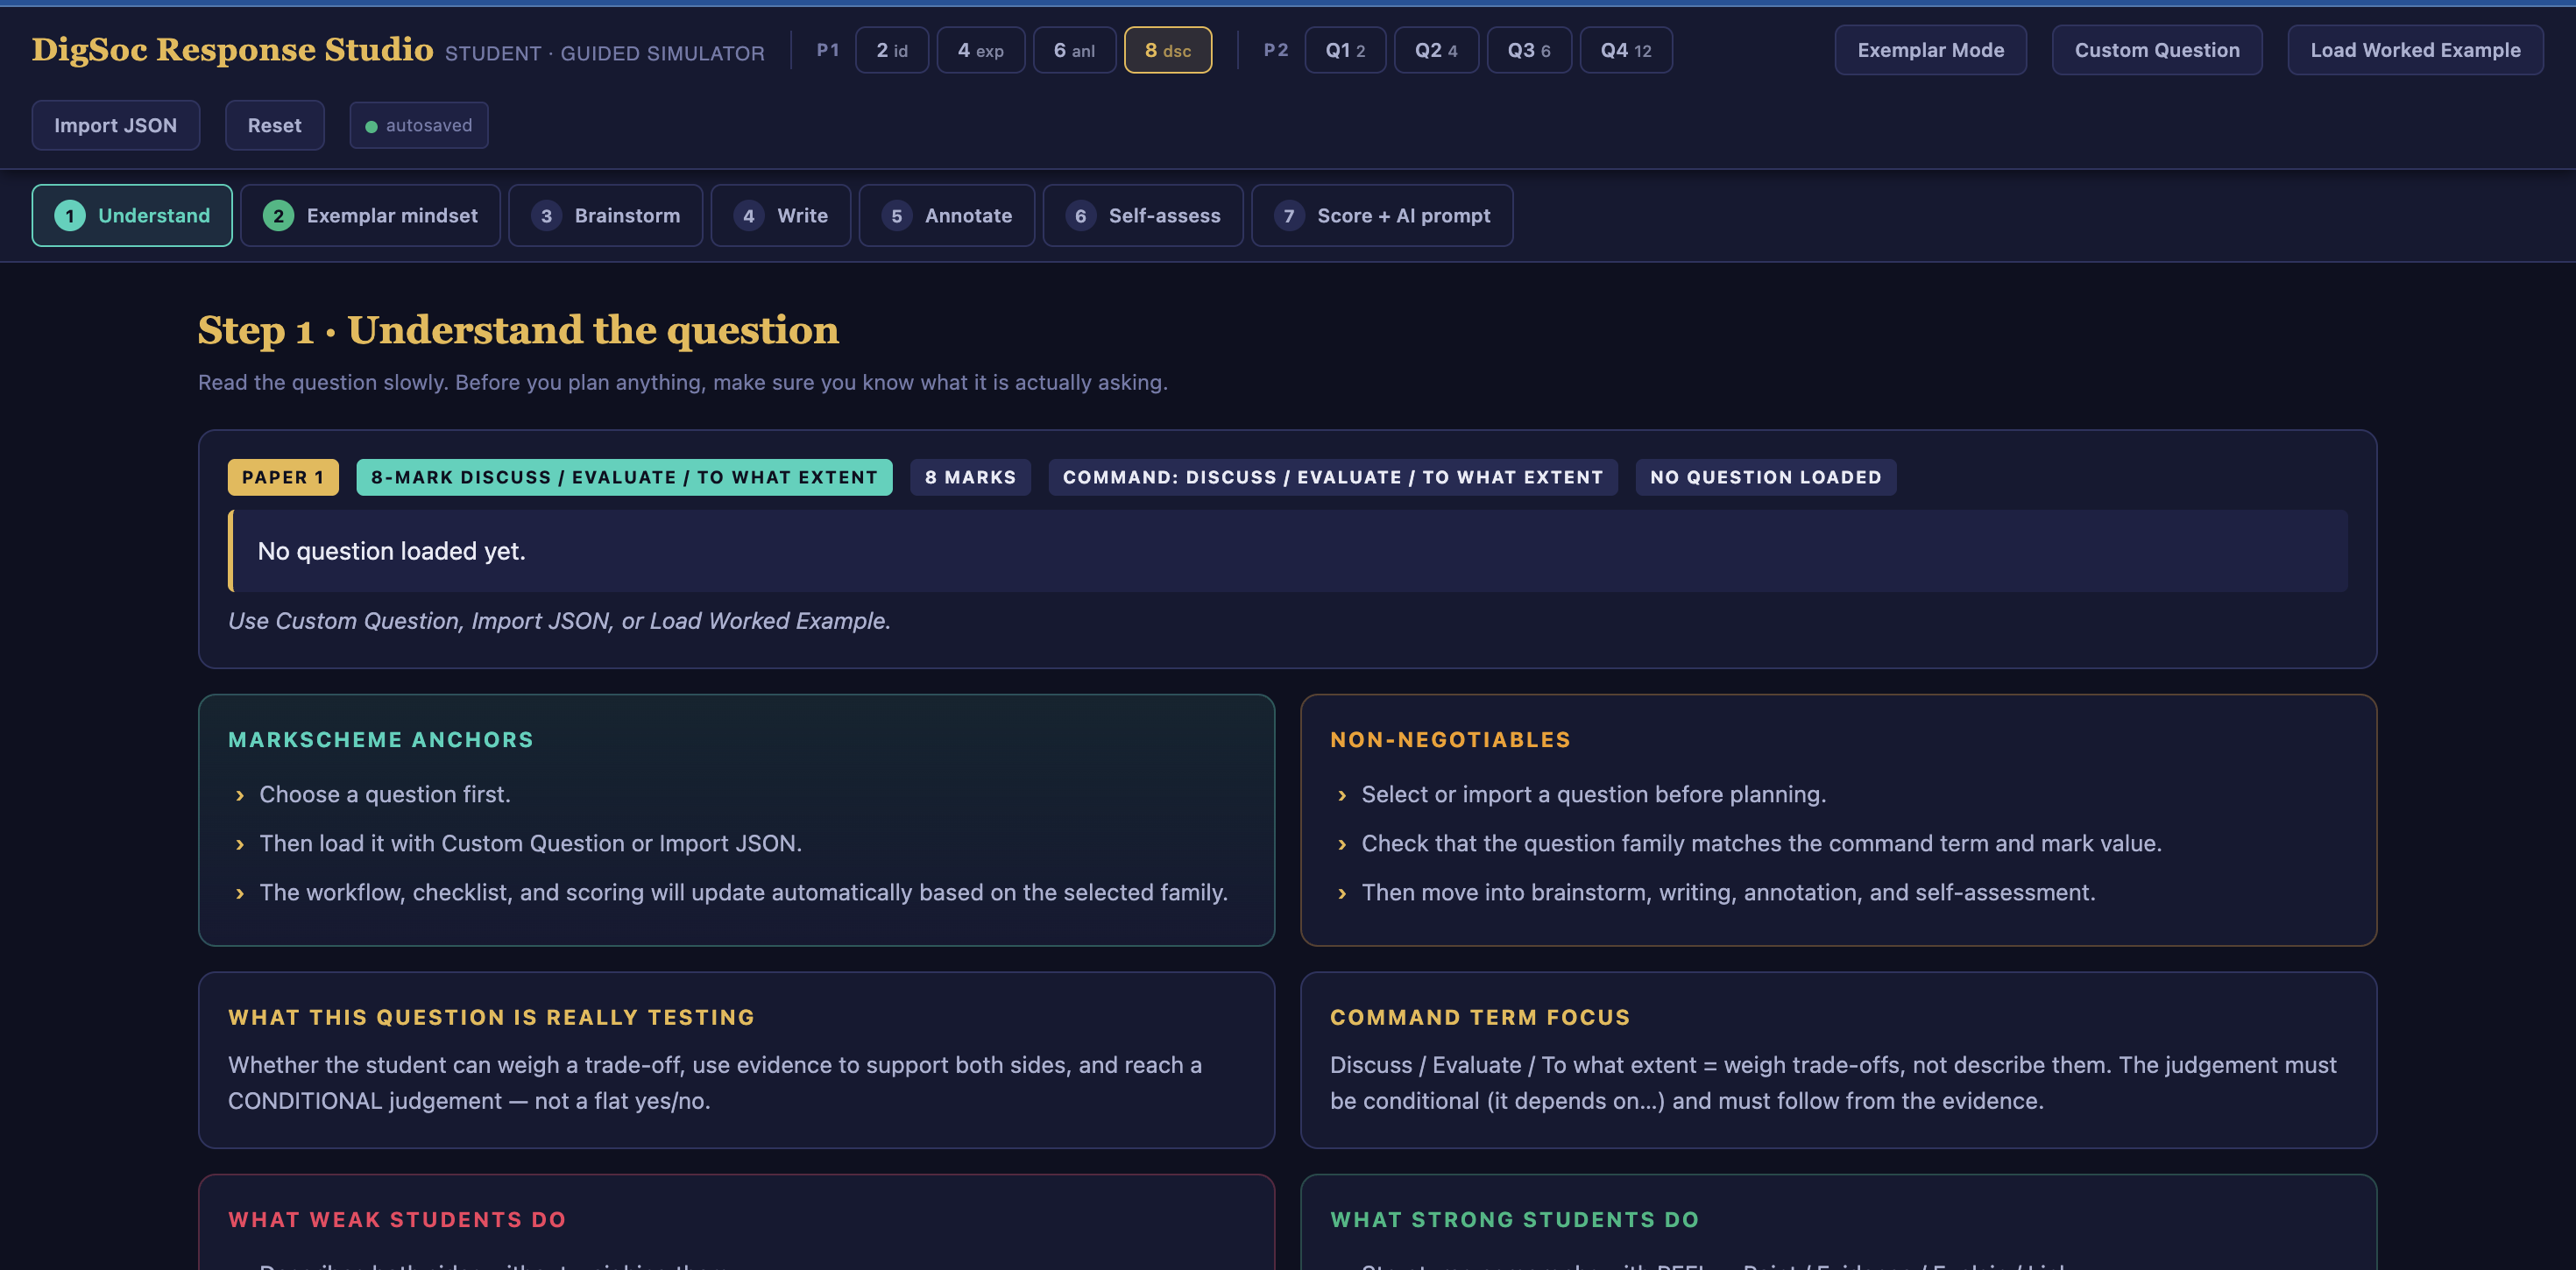Open step 4 Write tab
This screenshot has height=1270, width=2576.
pyautogui.click(x=780, y=215)
